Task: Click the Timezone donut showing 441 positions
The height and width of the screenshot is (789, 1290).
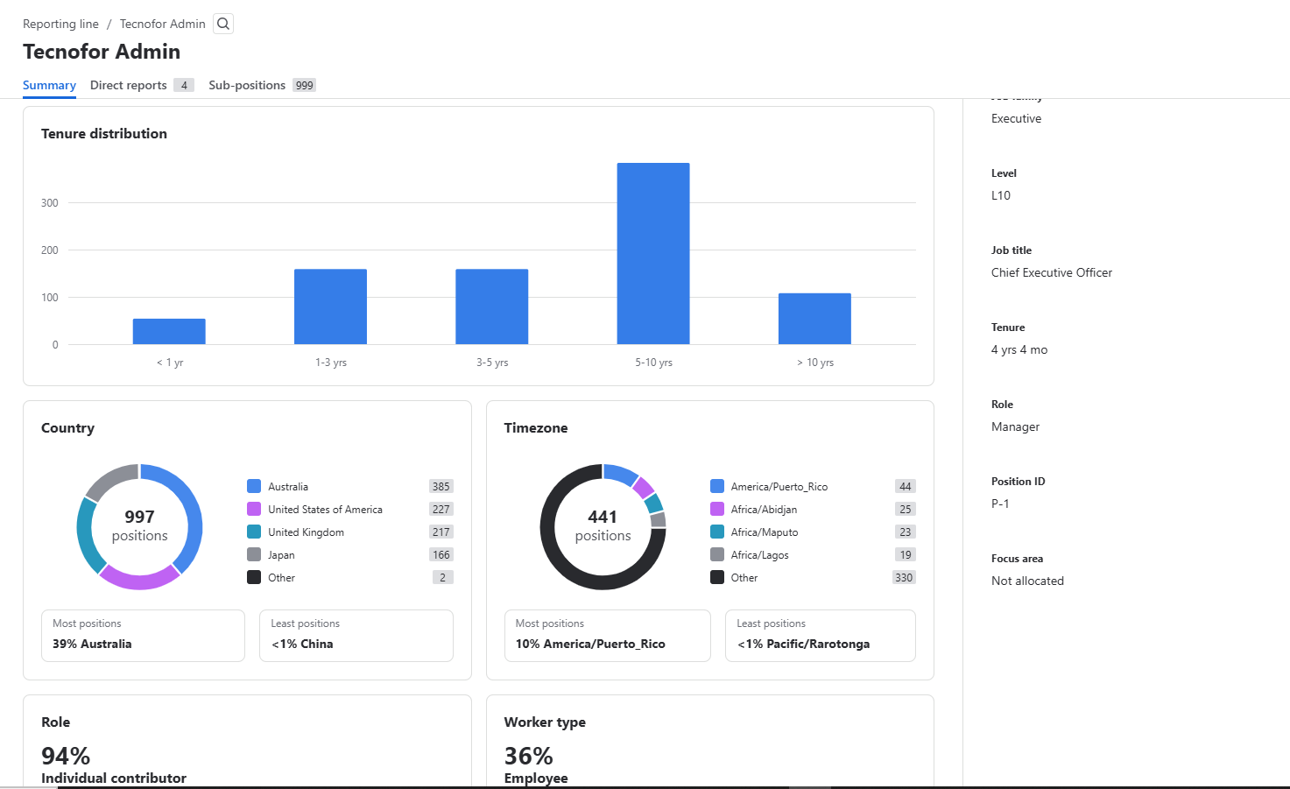Action: [x=603, y=526]
